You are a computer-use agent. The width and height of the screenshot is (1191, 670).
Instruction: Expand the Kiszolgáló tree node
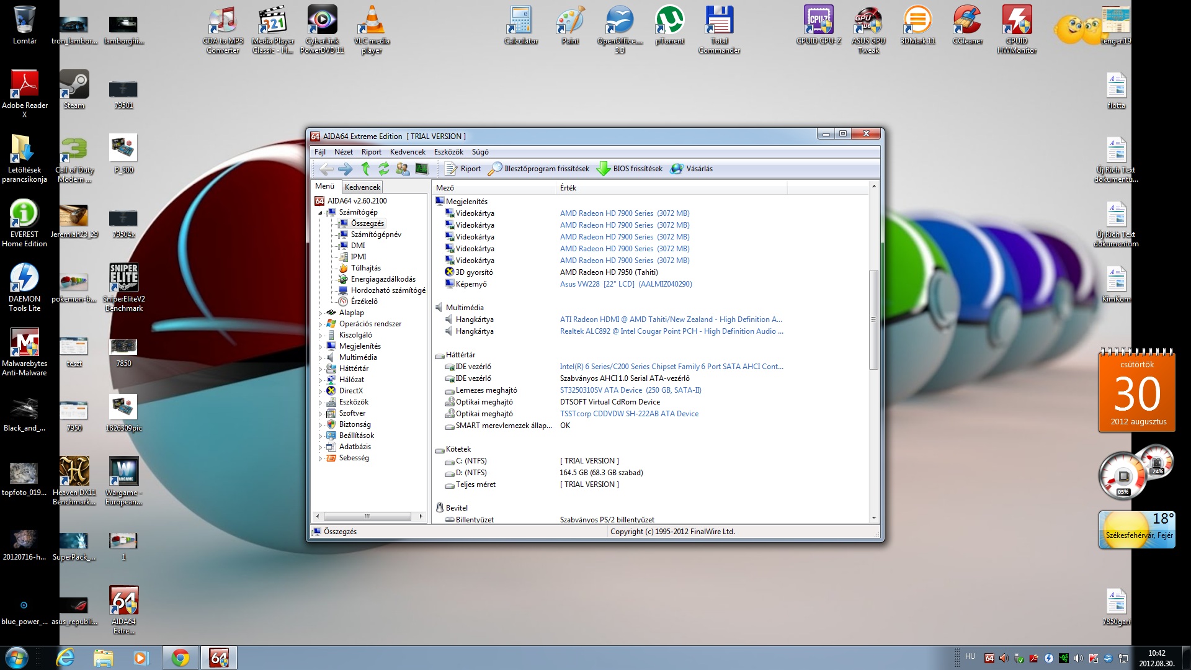(321, 336)
